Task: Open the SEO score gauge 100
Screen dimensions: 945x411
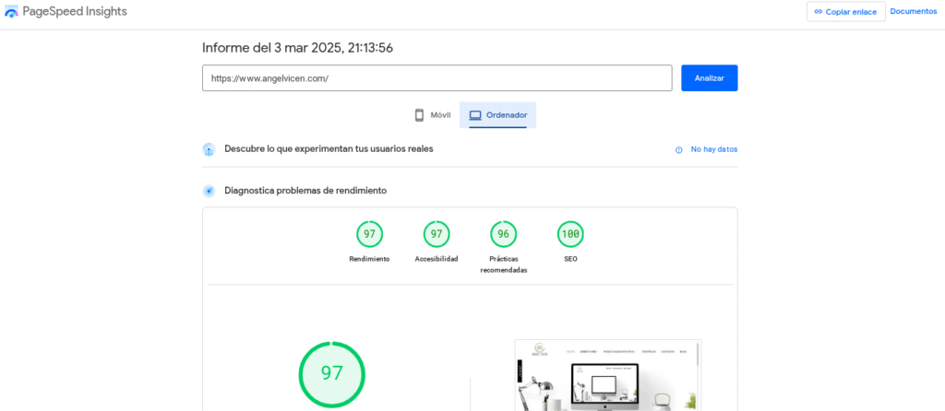Action: click(570, 234)
